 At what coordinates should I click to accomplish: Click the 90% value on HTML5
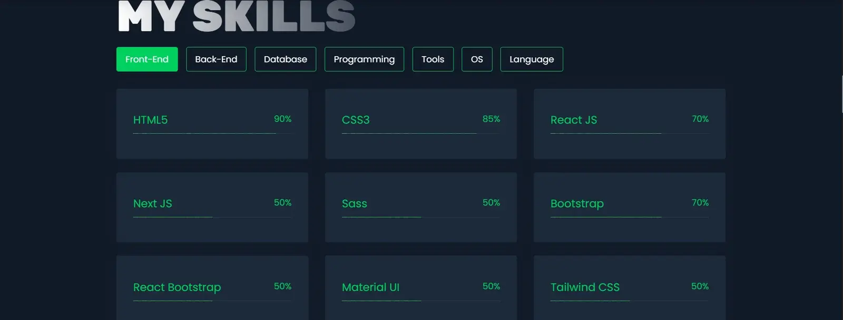(282, 119)
